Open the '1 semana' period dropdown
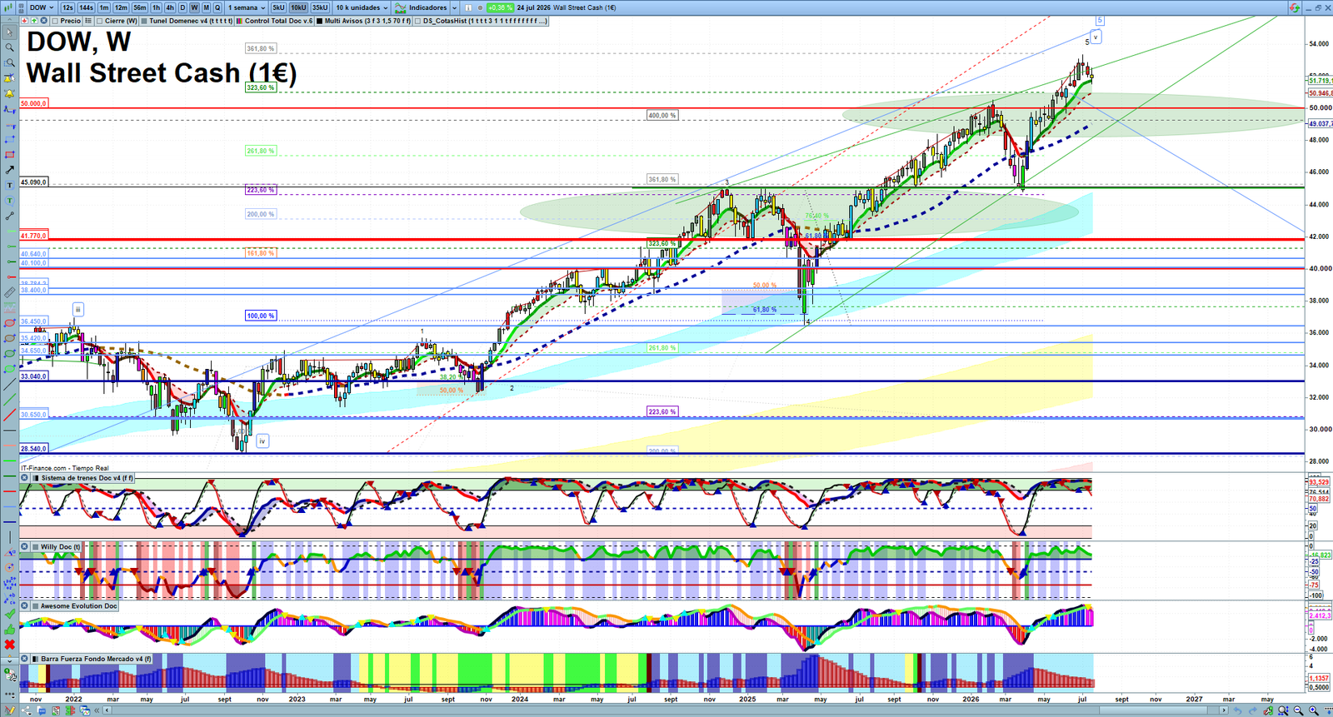Viewport: 1333px width, 717px height. pyautogui.click(x=247, y=7)
